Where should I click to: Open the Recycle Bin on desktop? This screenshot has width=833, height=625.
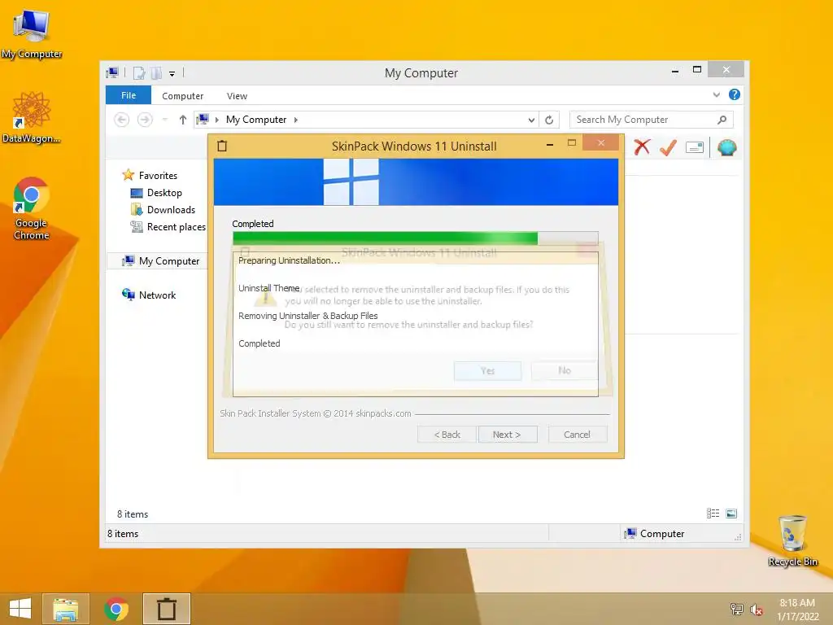click(792, 540)
